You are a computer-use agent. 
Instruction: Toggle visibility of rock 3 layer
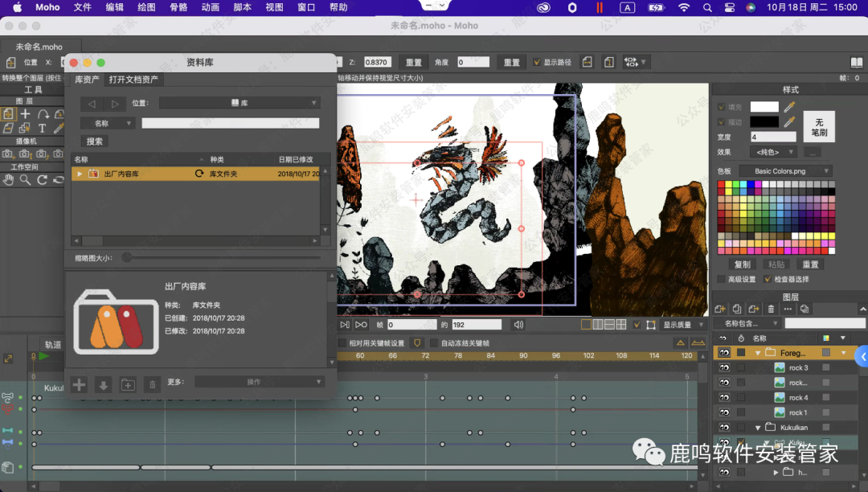click(724, 367)
